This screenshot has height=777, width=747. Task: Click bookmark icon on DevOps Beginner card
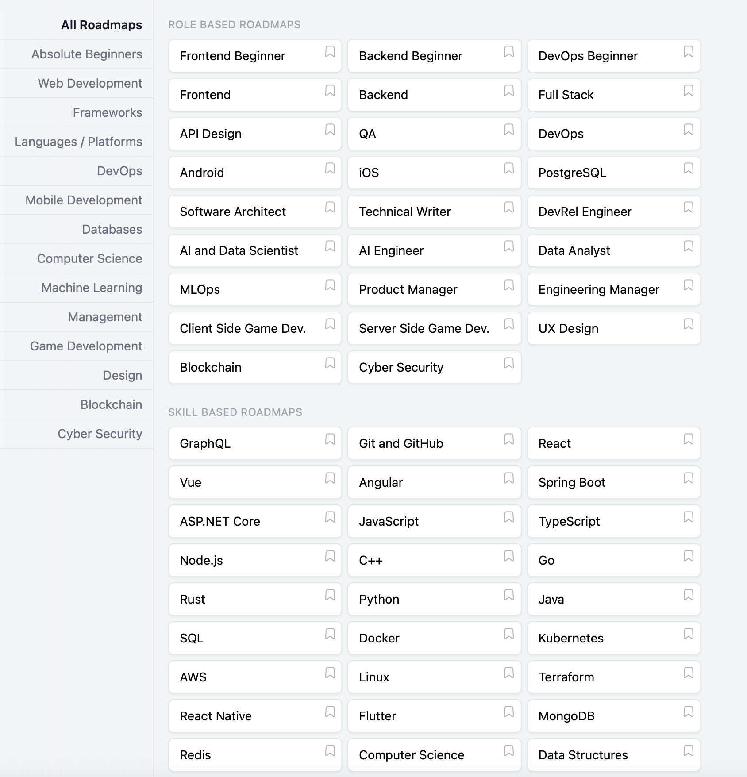[x=688, y=52]
